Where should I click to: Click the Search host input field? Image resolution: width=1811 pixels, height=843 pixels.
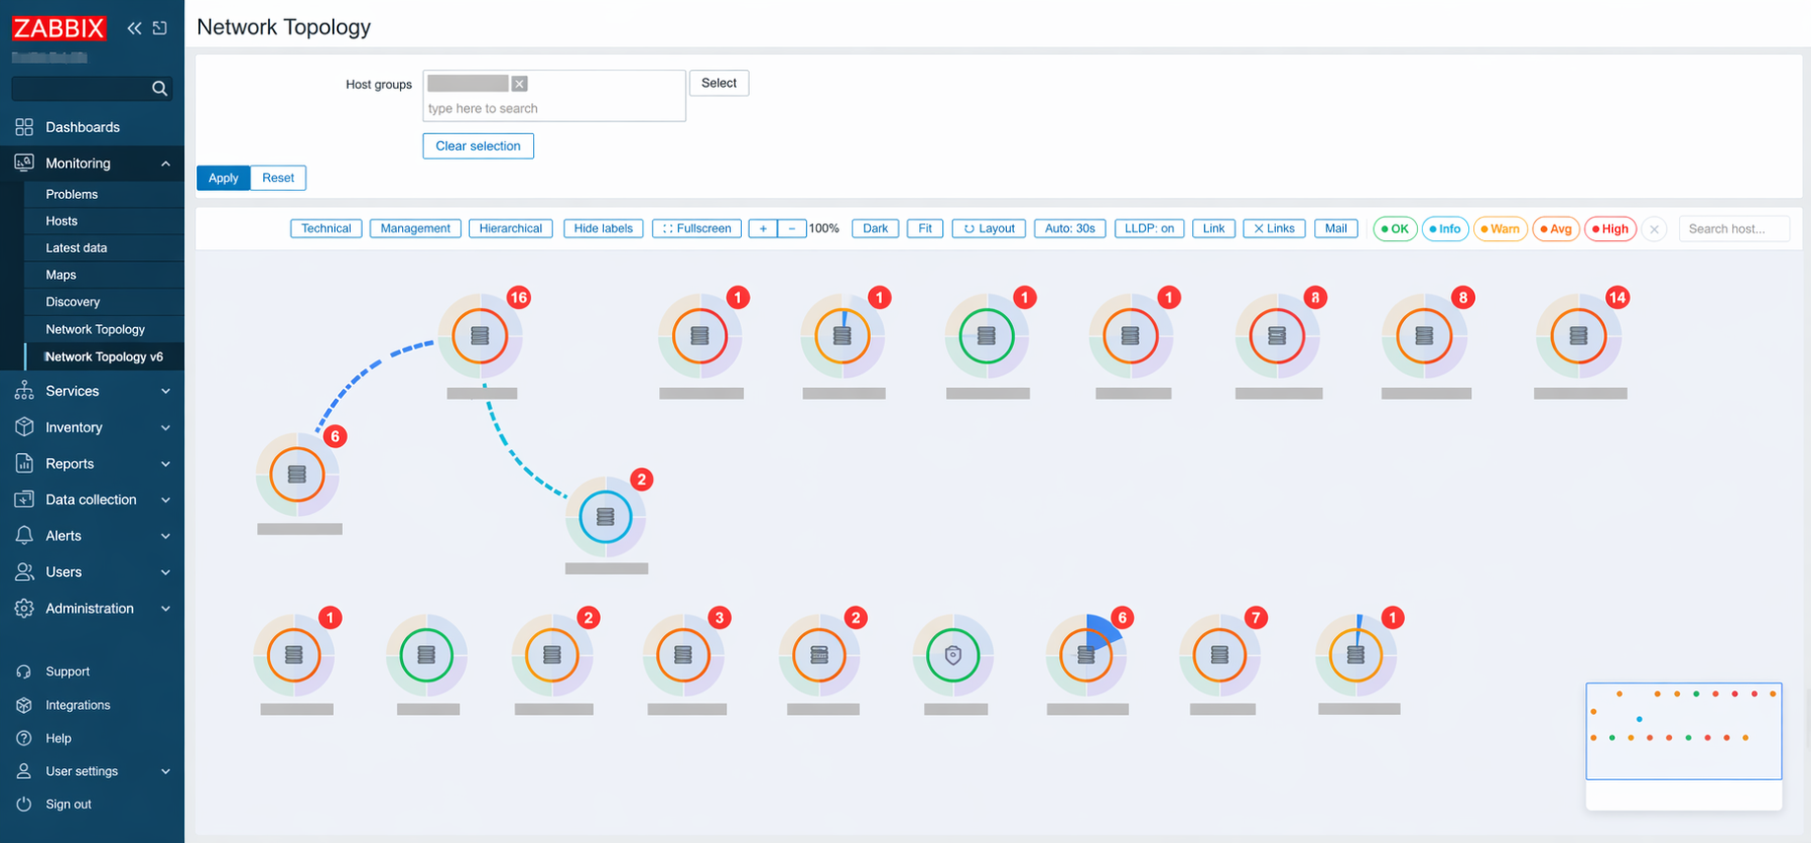[x=1733, y=229]
